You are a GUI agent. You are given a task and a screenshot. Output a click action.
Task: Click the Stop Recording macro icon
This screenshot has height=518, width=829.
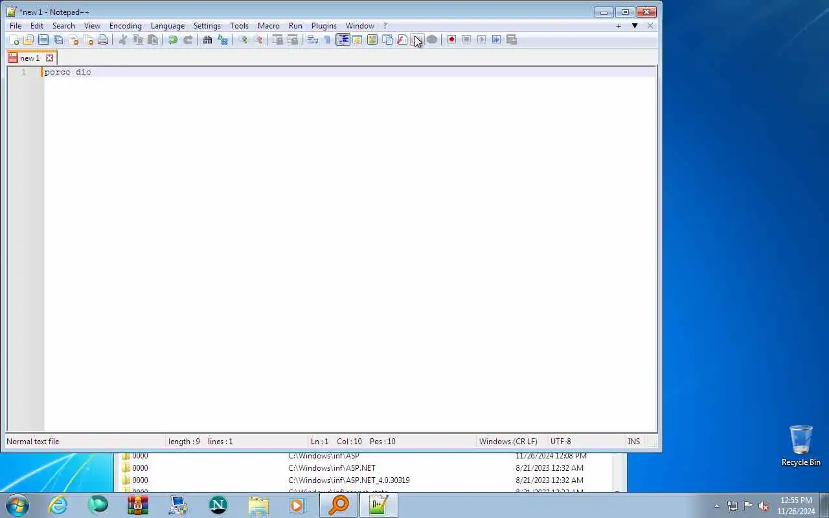(x=466, y=39)
